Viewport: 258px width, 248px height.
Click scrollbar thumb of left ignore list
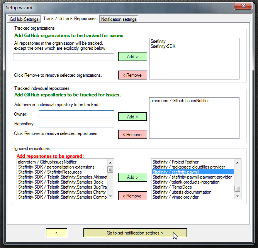click(x=110, y=169)
